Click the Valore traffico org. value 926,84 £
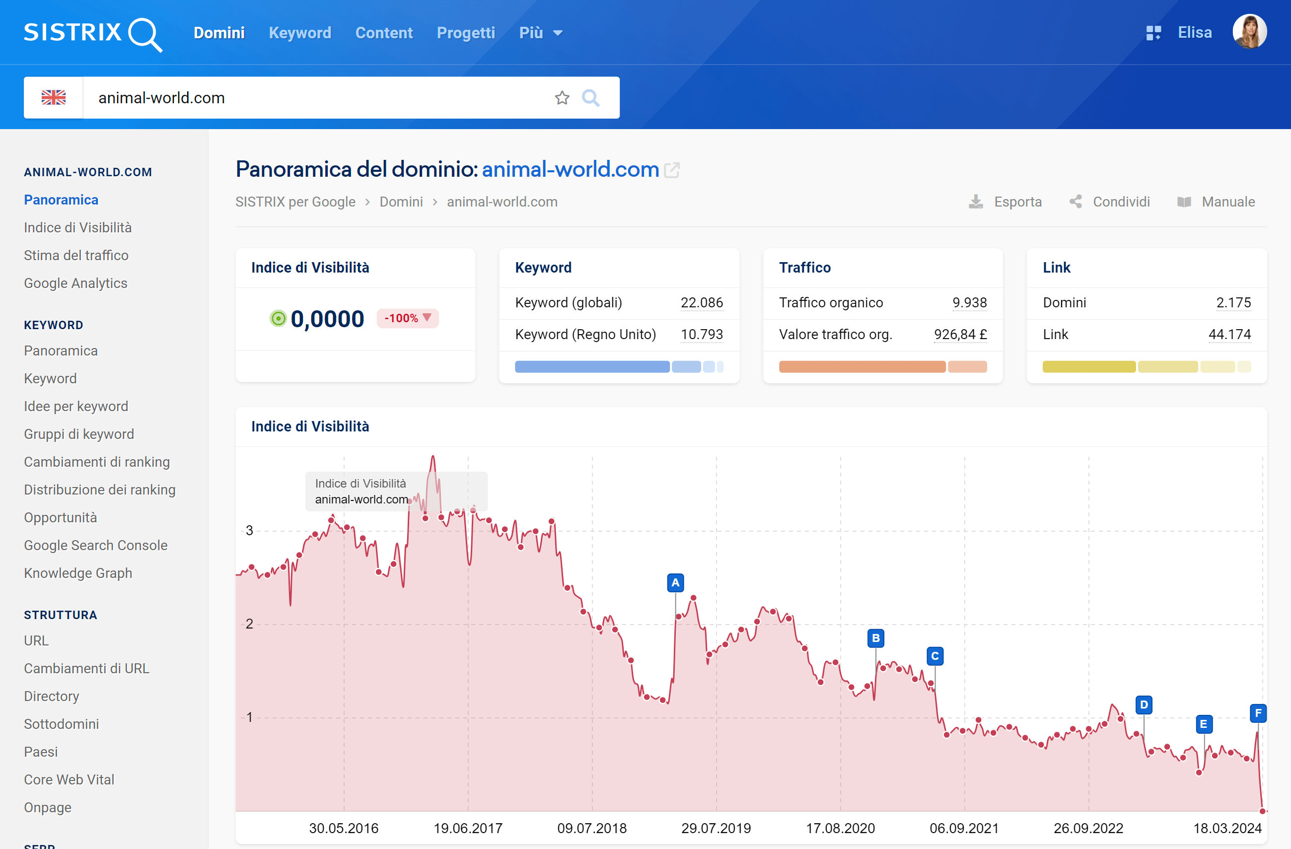This screenshot has height=849, width=1291. [x=960, y=335]
